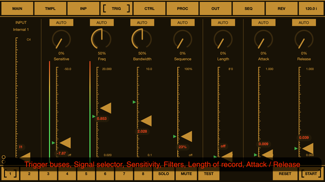Toggle AUTO above the Bandwidth knob
This screenshot has width=325, height=182.
point(142,22)
